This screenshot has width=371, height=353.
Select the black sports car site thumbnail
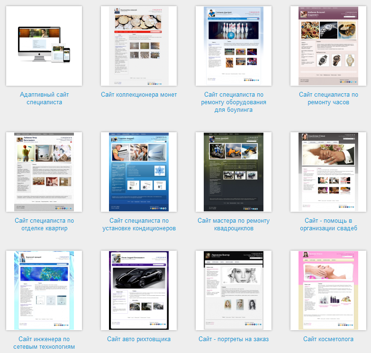pos(139,290)
